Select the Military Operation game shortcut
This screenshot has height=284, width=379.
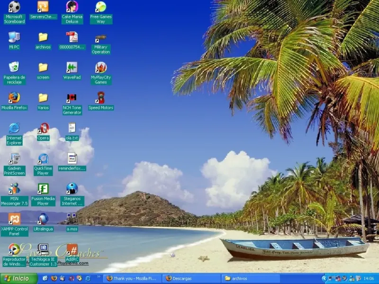101,44
